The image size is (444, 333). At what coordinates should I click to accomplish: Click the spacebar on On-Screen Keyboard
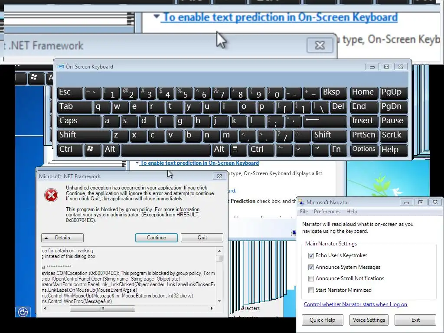click(166, 150)
